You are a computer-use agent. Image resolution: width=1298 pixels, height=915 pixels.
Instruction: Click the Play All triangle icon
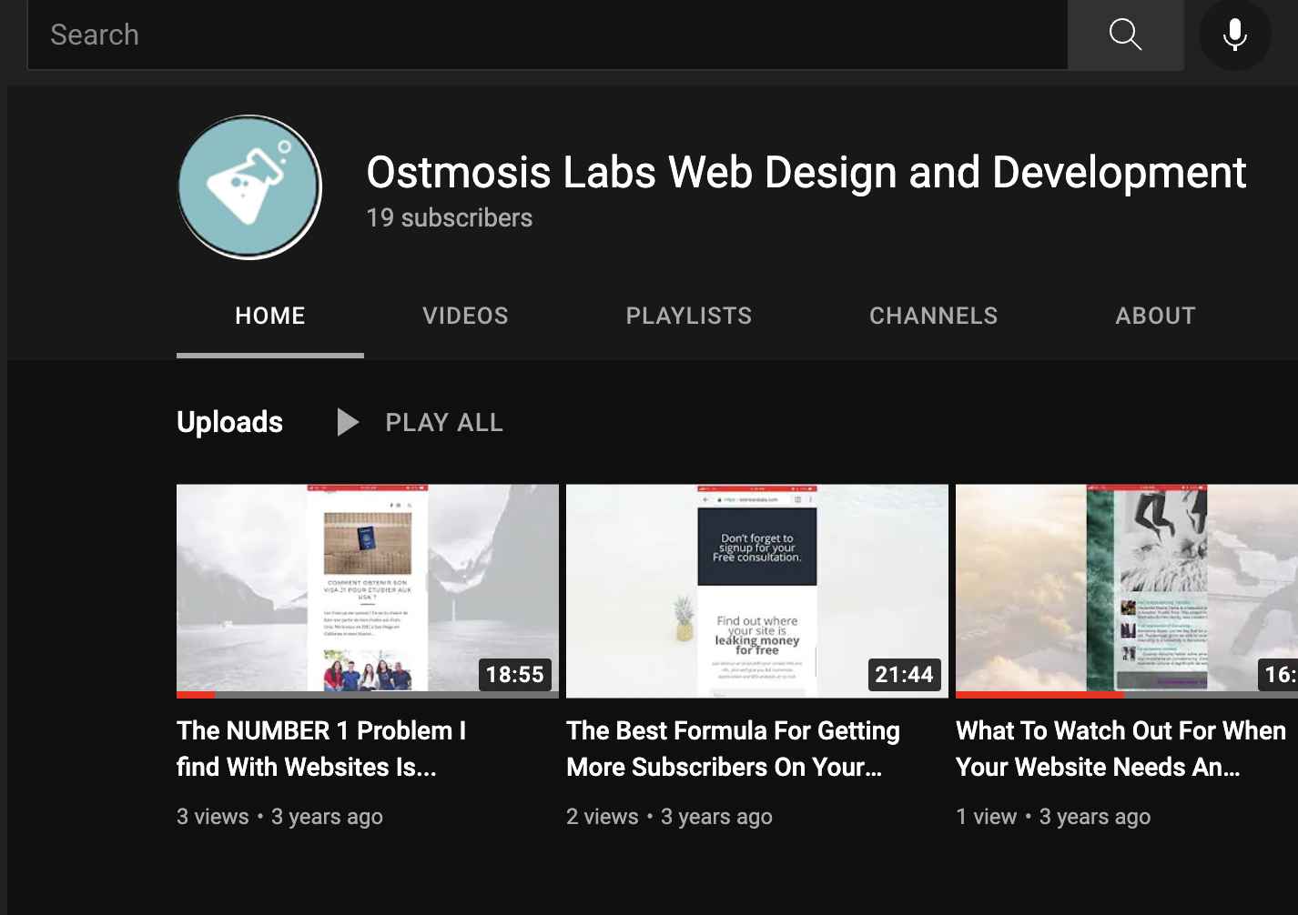coord(347,422)
